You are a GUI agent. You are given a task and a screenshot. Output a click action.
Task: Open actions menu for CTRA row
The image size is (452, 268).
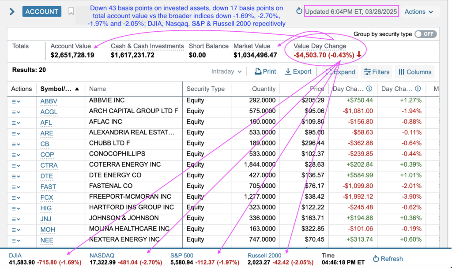click(x=16, y=166)
